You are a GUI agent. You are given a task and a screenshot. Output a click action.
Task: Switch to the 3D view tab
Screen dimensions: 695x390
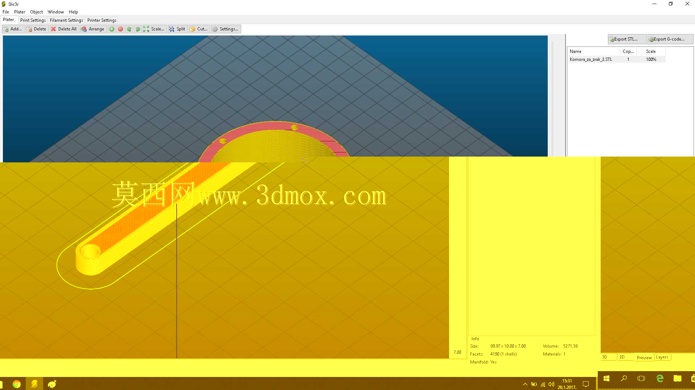point(608,357)
